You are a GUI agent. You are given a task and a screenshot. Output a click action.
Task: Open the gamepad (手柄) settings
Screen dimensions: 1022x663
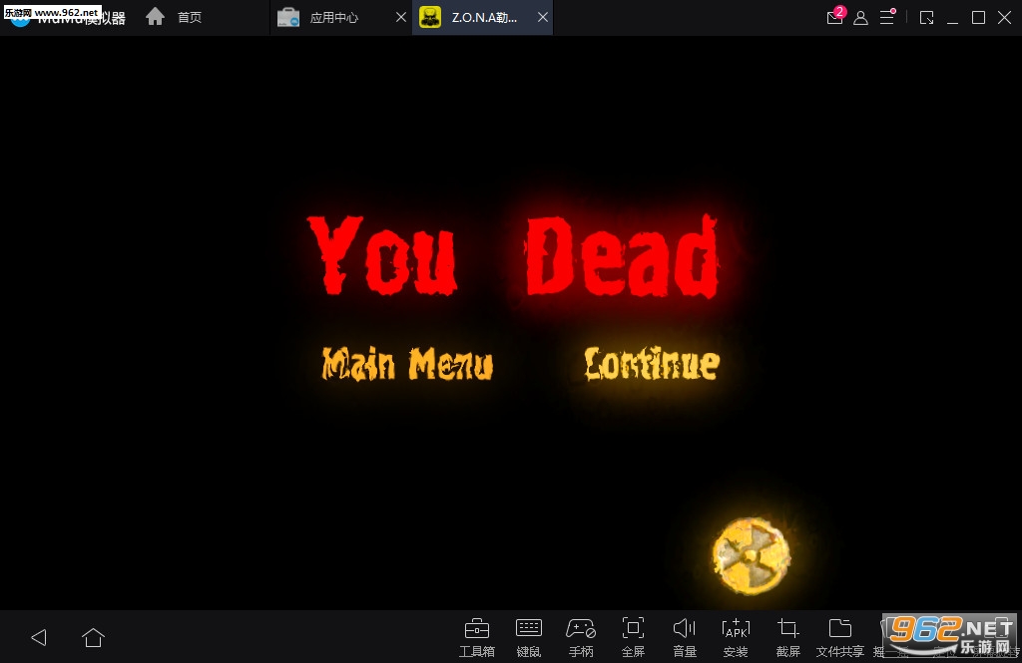581,637
